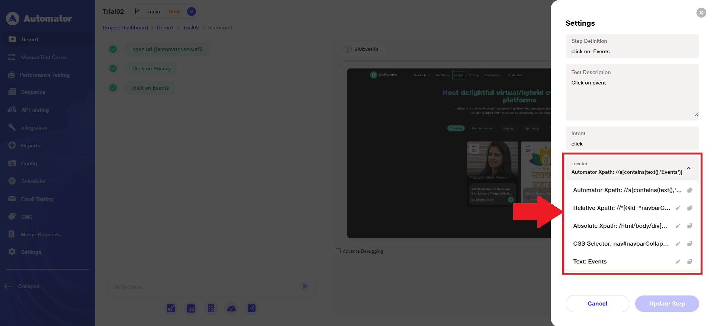Open API Testing in sidebar
The width and height of the screenshot is (714, 326).
click(x=35, y=110)
